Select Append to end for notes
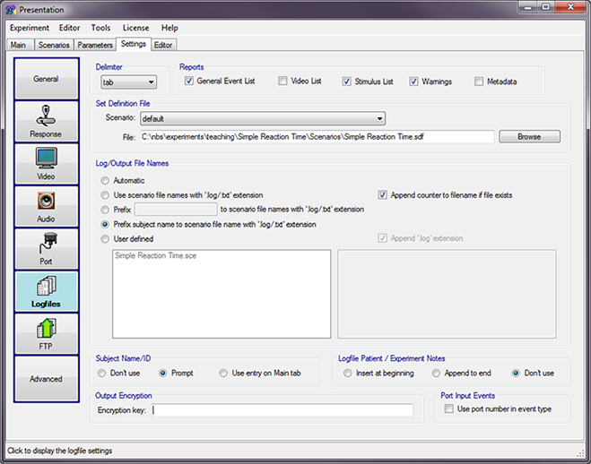 (436, 373)
